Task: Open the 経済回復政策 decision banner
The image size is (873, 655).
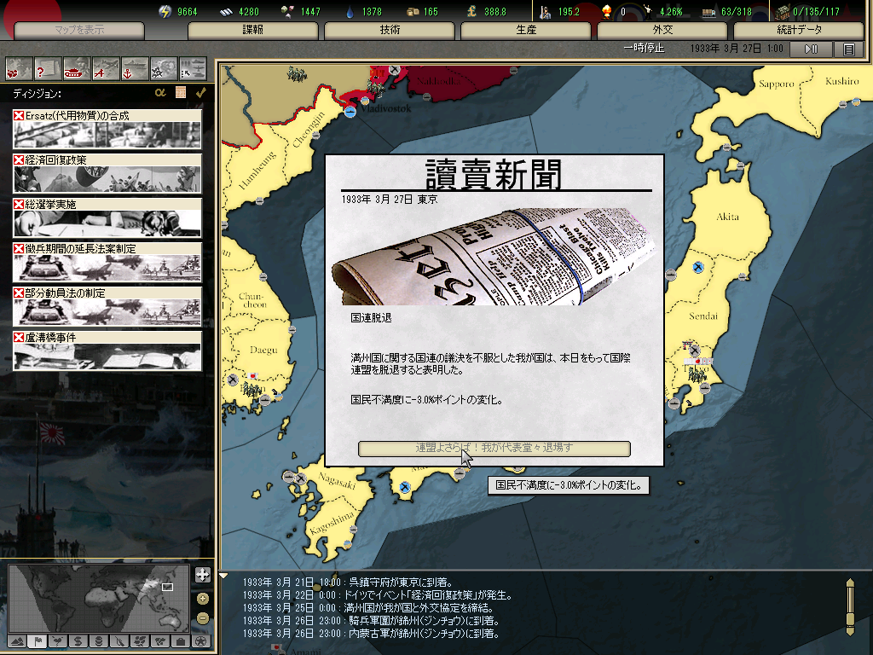Action: (x=107, y=174)
